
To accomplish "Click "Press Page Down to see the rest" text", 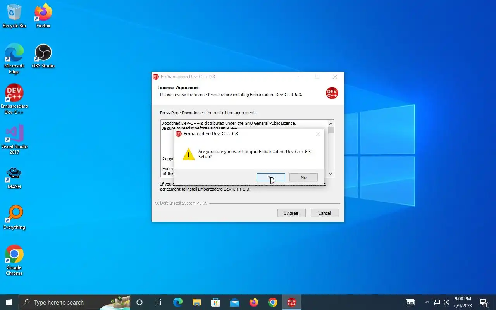I will (x=208, y=113).
